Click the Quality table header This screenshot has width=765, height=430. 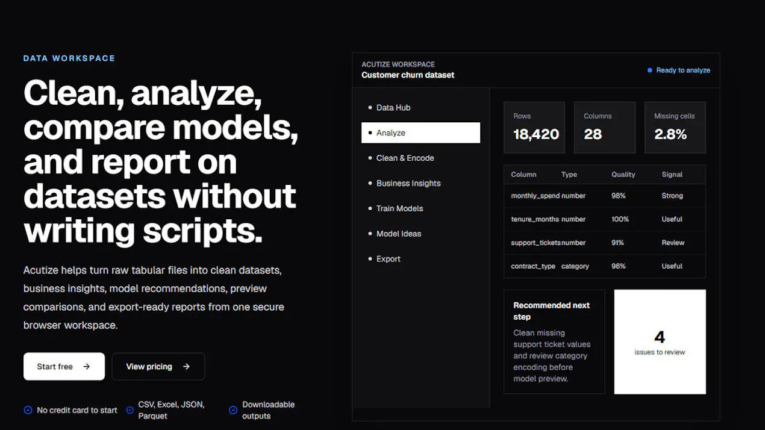623,175
